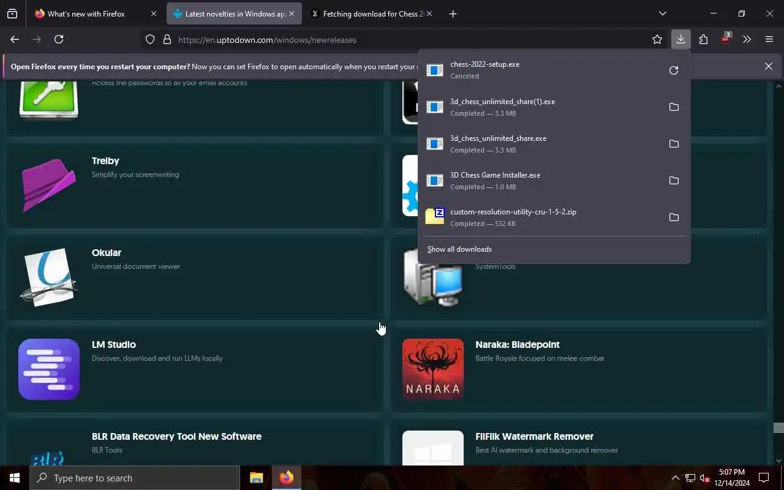Viewport: 784px width, 490px height.
Task: Open the Trelby app icon
Action: tap(49, 186)
